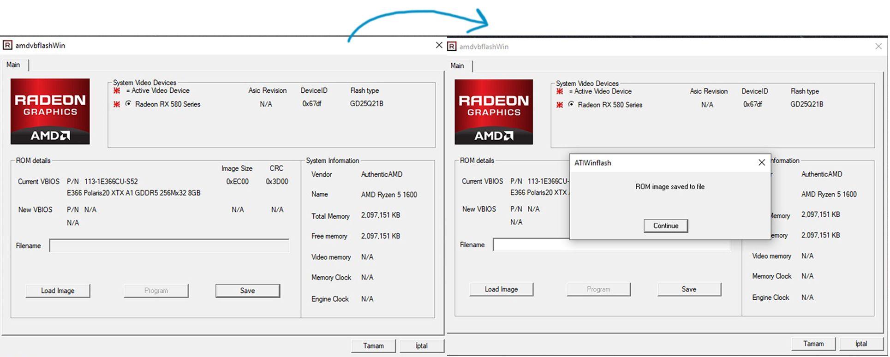
Task: Click 'ROM image saved to file' message text
Action: (670, 187)
